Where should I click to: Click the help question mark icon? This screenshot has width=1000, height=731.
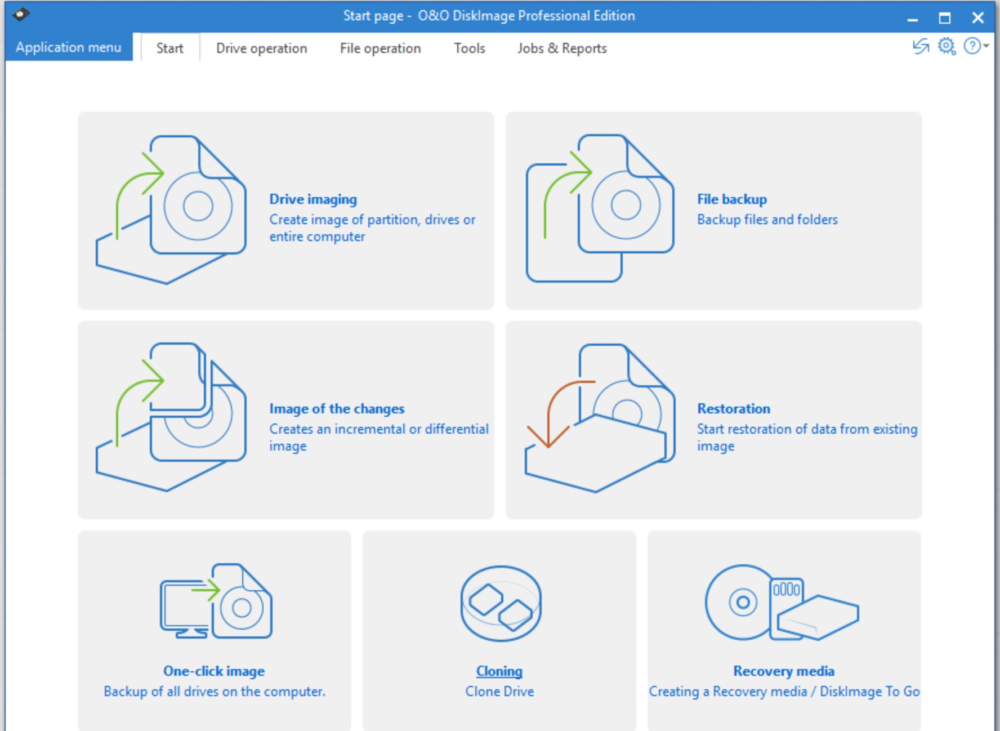(972, 46)
